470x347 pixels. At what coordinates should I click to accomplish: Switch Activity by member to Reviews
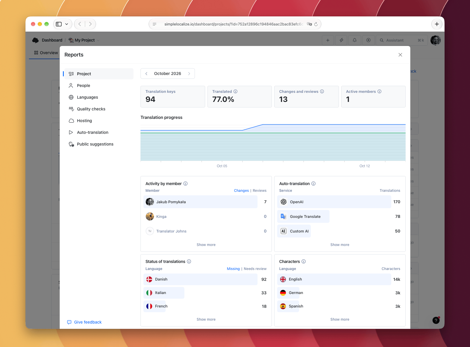coord(260,191)
